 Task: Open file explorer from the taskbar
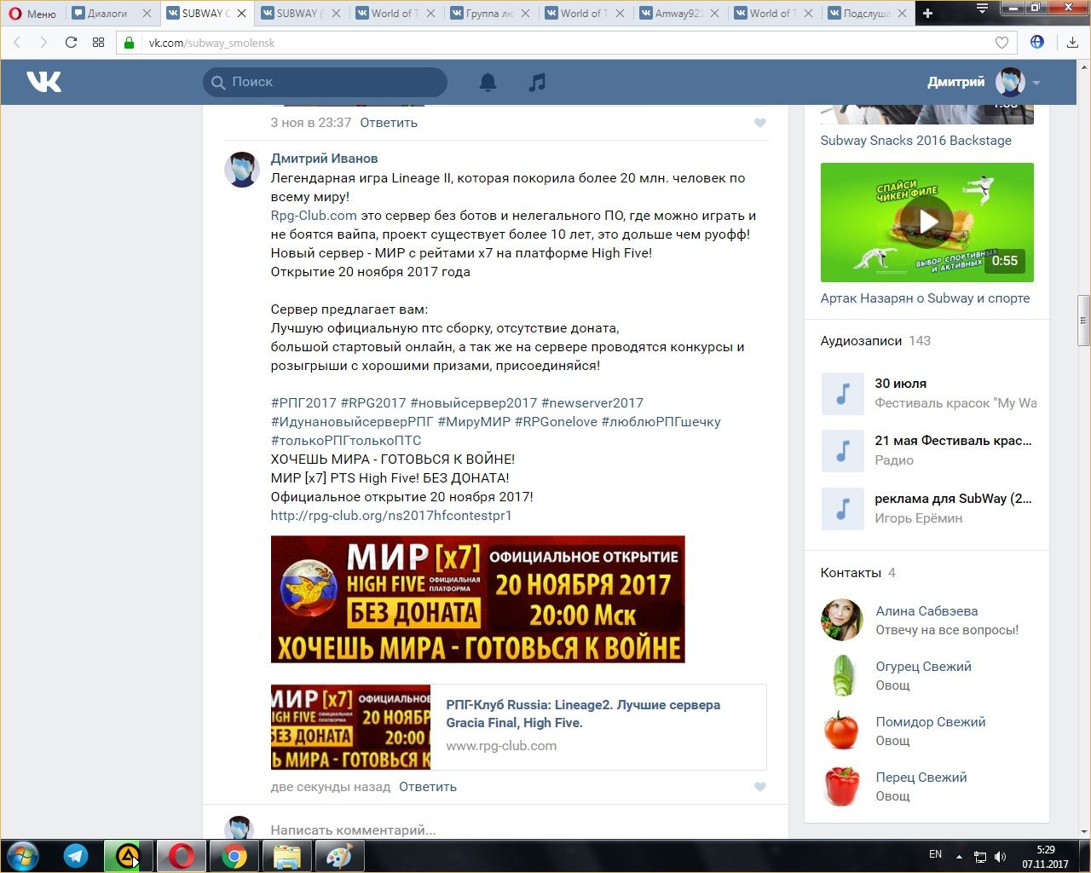pyautogui.click(x=287, y=856)
